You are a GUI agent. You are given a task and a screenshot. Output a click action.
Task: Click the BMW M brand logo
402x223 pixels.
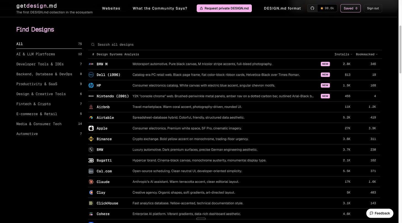(91, 64)
